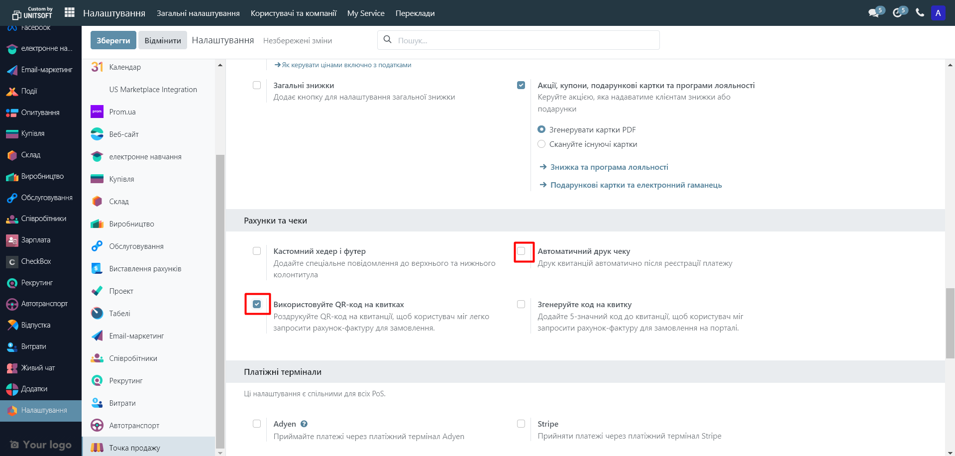This screenshot has height=456, width=955.
Task: Open Опитування app in dark sidebar
Action: coord(41,113)
